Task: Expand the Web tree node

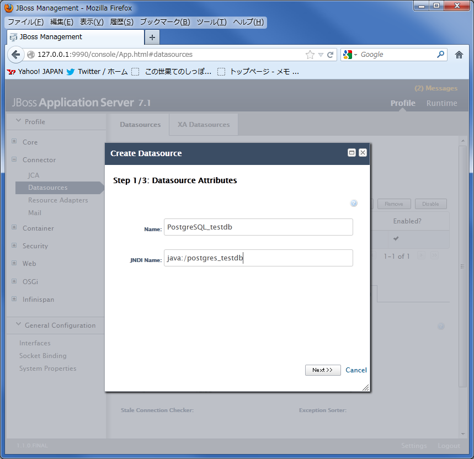Action: [x=14, y=263]
